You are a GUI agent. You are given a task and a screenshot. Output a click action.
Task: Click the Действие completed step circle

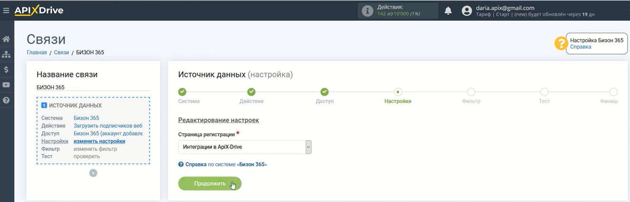[x=252, y=92]
